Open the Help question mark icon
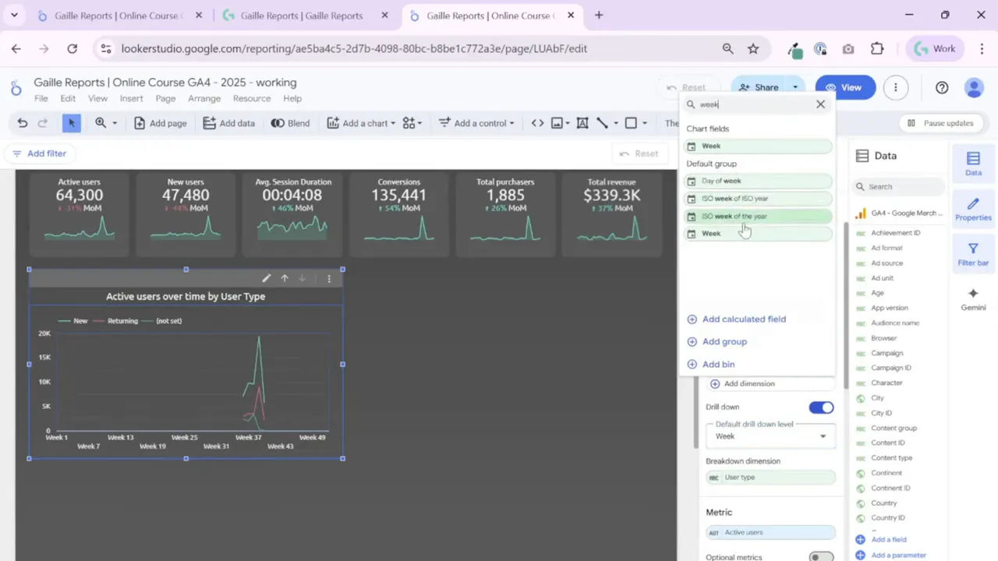998x561 pixels. [x=942, y=87]
